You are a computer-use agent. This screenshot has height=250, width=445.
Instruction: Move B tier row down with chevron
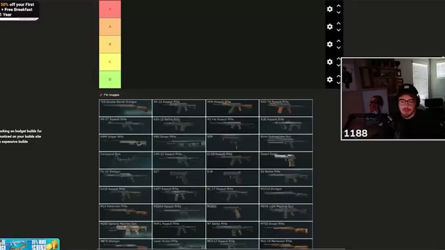point(339,48)
